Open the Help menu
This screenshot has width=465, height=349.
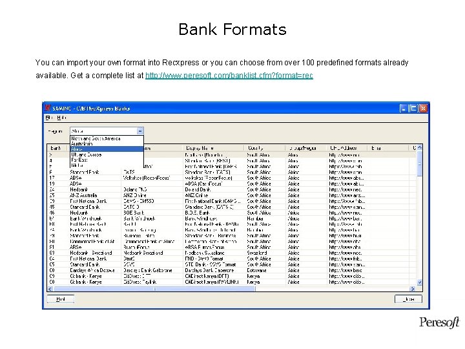coord(61,118)
